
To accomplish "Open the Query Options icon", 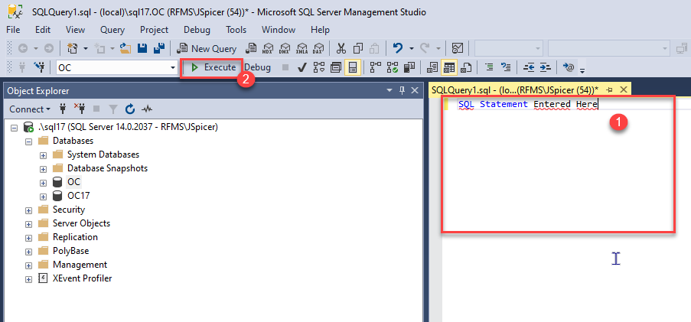I will (x=336, y=67).
